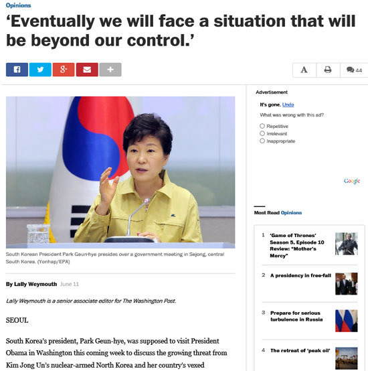This screenshot has height=371, width=368.
Task: Open 'A presidency in free-fall' article
Action: (300, 275)
